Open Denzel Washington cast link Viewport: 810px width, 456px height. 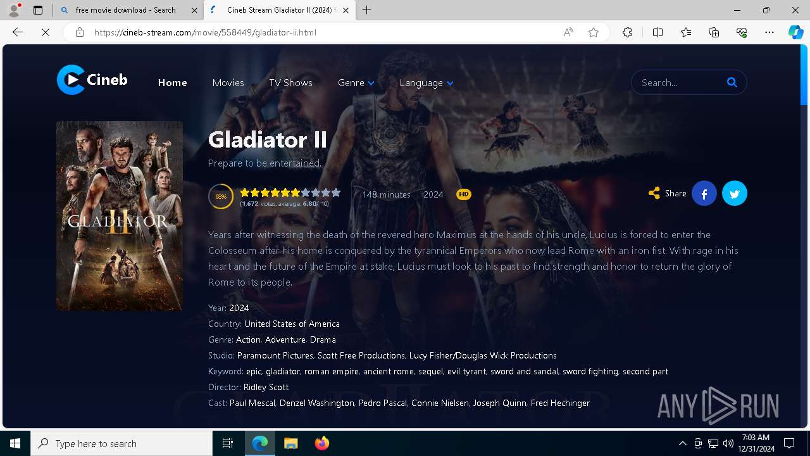coord(316,403)
